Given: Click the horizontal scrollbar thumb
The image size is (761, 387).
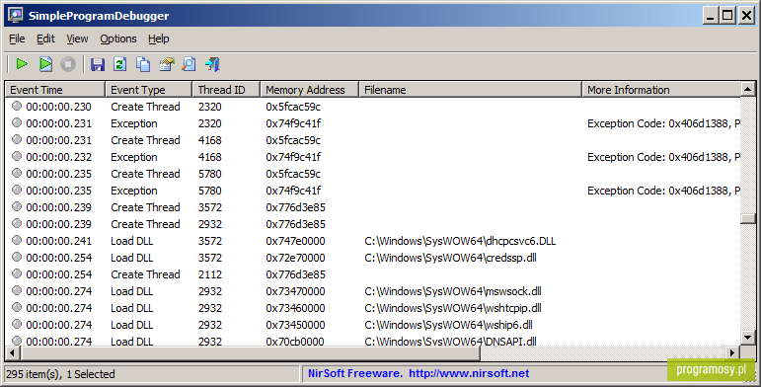Looking at the screenshot, I should click(x=250, y=352).
